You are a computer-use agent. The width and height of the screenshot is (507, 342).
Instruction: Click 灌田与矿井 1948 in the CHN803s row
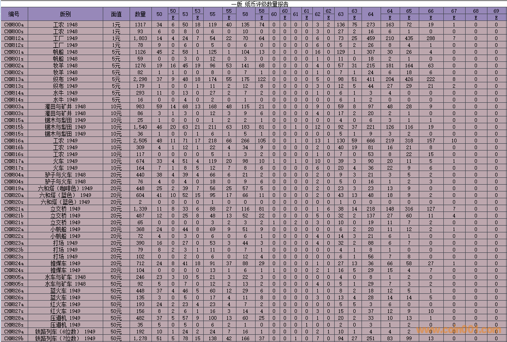pos(65,113)
